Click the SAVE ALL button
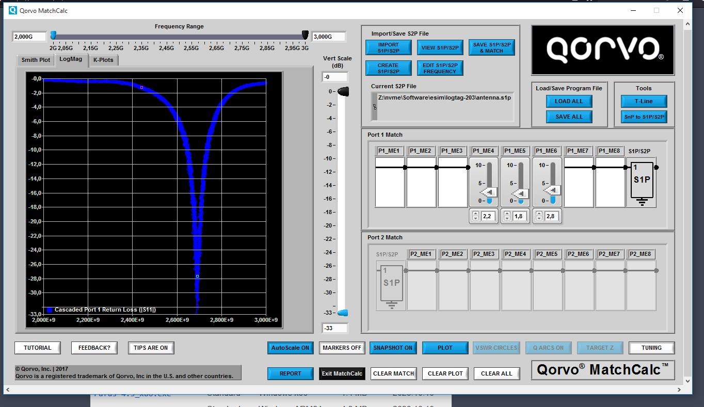This screenshot has height=407, width=704. (569, 117)
